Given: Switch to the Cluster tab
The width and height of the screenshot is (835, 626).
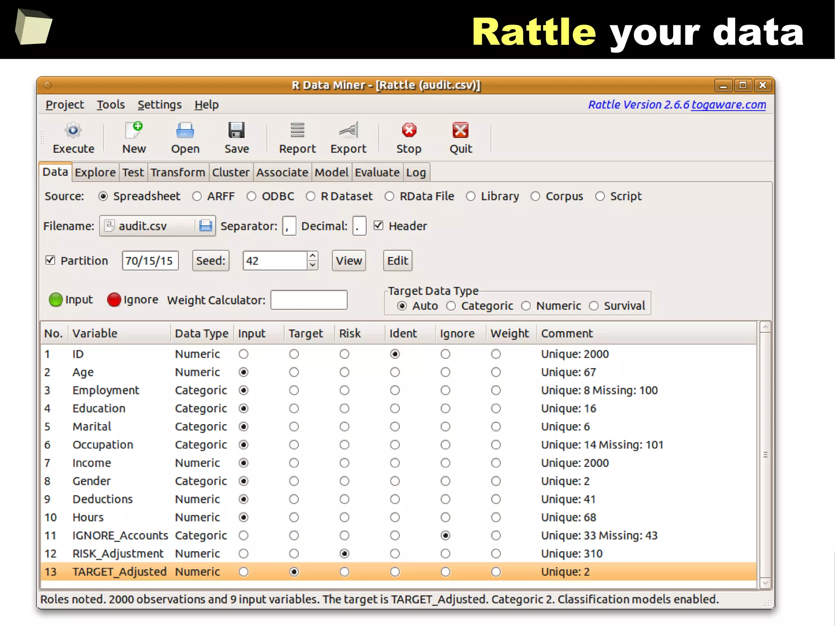Looking at the screenshot, I should point(231,173).
